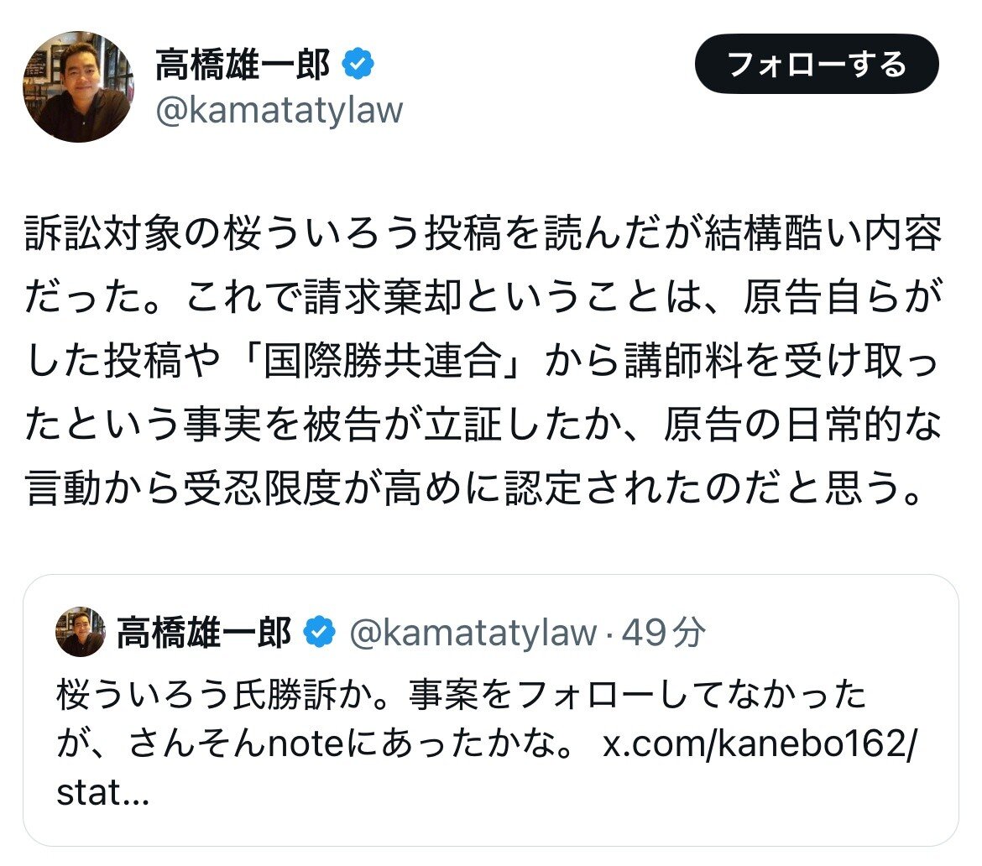Open the 49分 timestamp of the quoted post

[x=663, y=632]
